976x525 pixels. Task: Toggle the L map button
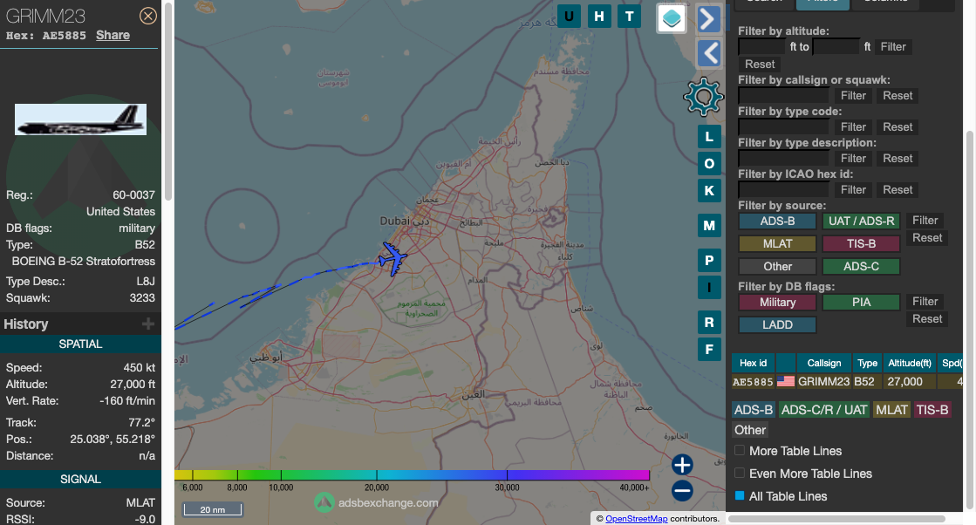709,137
